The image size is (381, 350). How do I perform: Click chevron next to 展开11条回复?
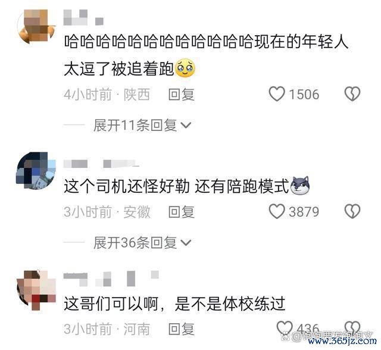point(186,126)
